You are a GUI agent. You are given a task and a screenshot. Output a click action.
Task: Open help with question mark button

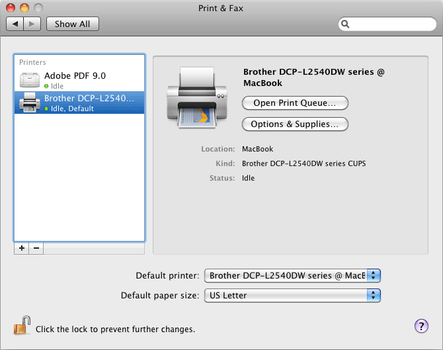click(x=421, y=326)
